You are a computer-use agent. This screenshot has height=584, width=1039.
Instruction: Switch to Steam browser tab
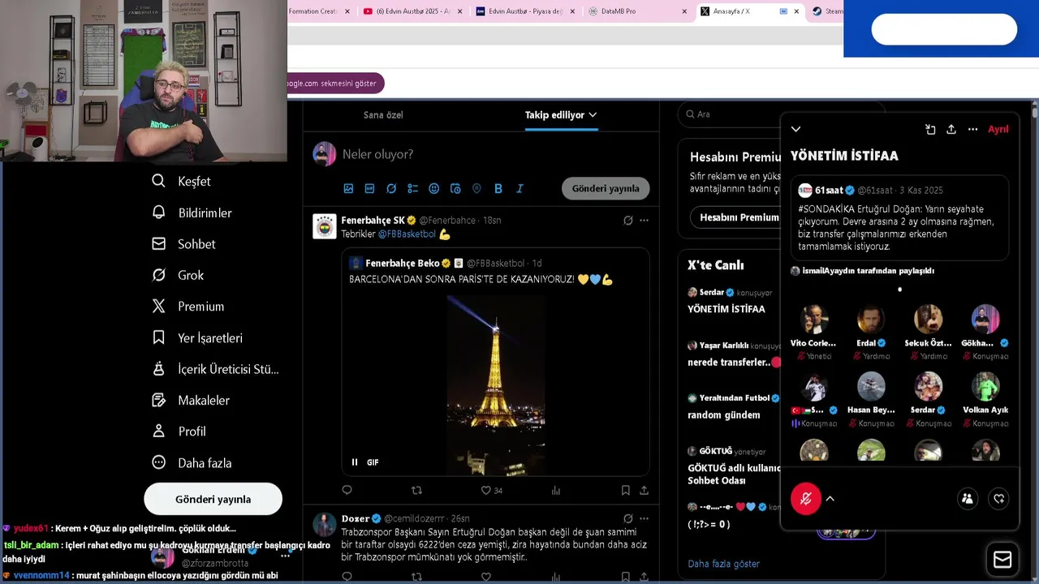tap(827, 11)
